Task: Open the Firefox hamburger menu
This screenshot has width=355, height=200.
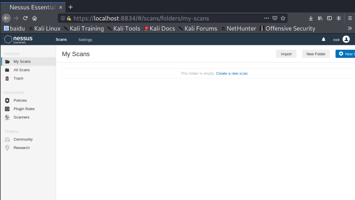Action: click(350, 18)
